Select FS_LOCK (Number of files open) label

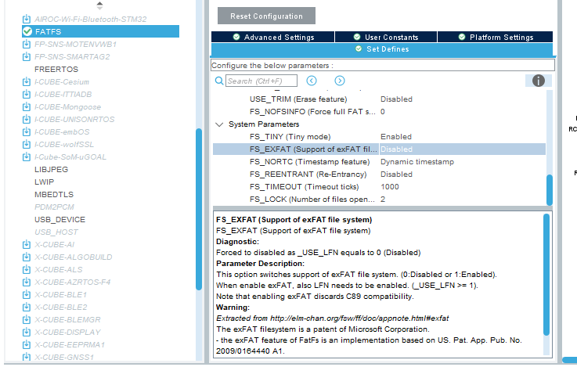click(312, 199)
